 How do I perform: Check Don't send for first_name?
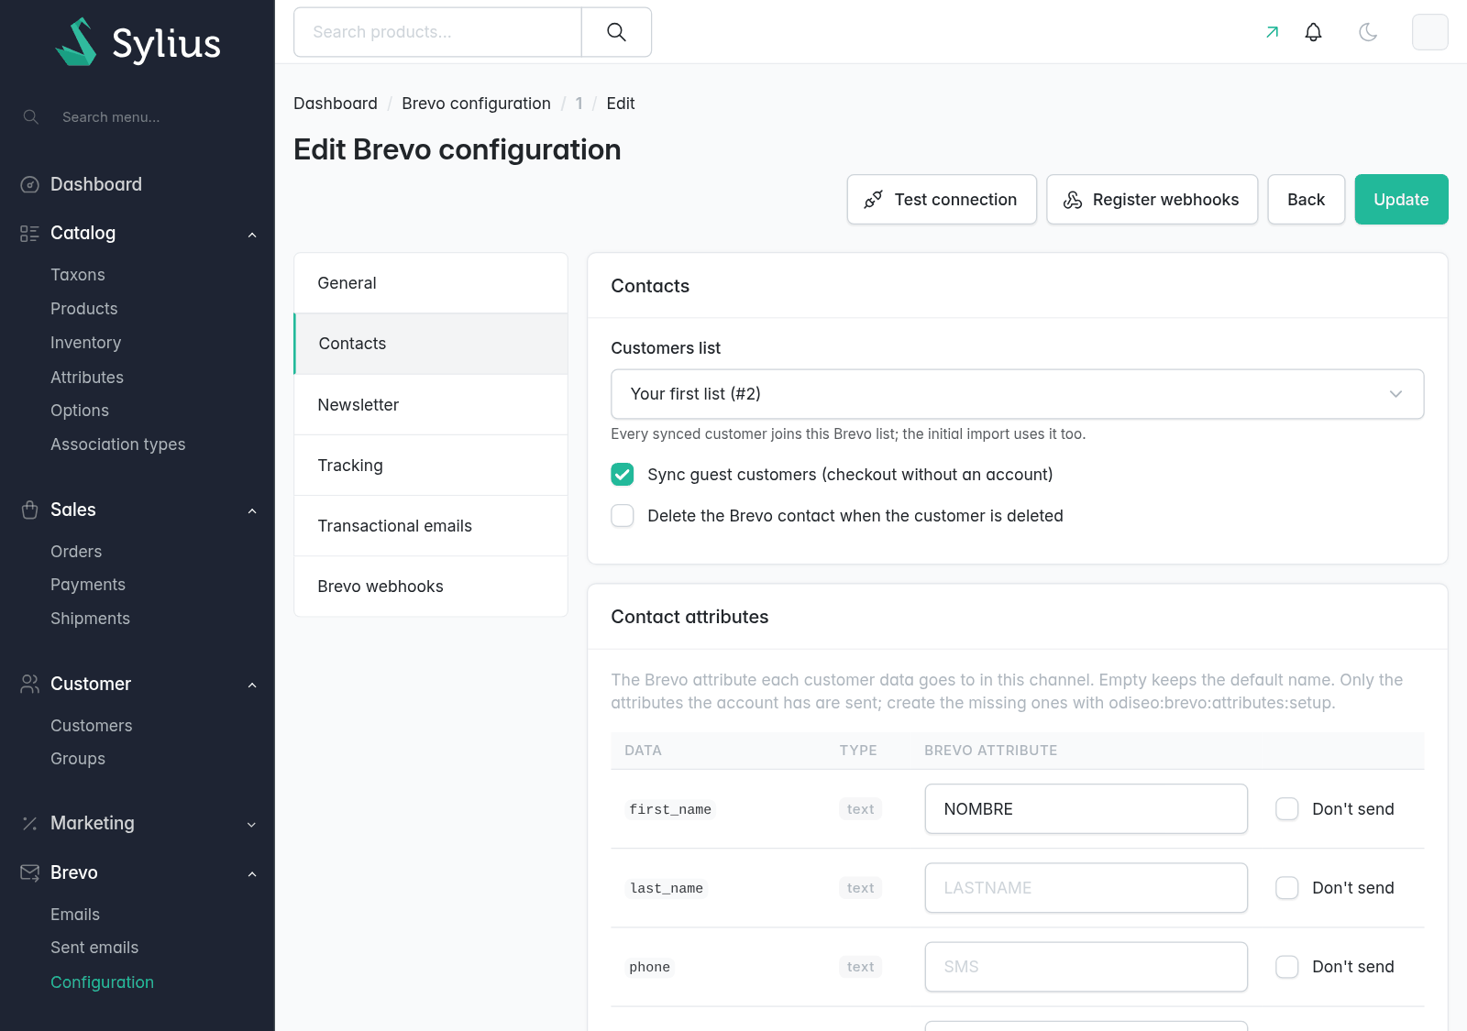click(1287, 808)
